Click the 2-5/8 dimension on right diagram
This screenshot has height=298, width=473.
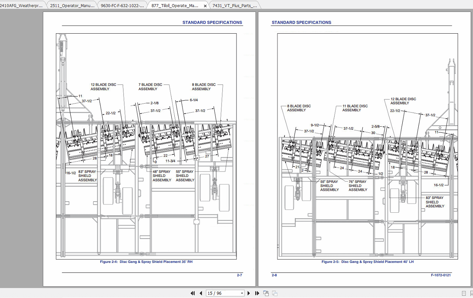[376, 126]
